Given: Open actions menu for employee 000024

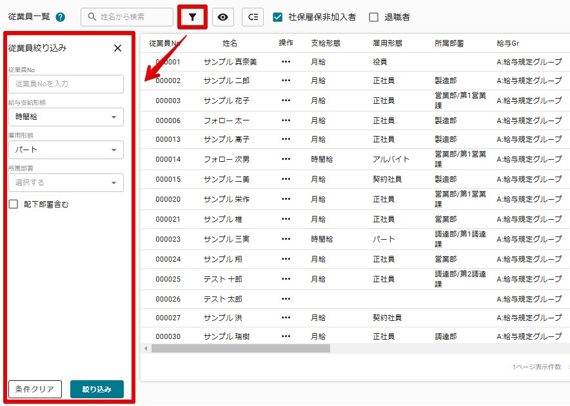Looking at the screenshot, I should pyautogui.click(x=286, y=259).
